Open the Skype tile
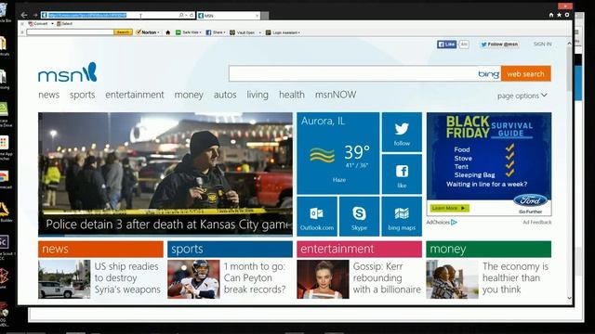The width and height of the screenshot is (595, 334). pyautogui.click(x=359, y=216)
